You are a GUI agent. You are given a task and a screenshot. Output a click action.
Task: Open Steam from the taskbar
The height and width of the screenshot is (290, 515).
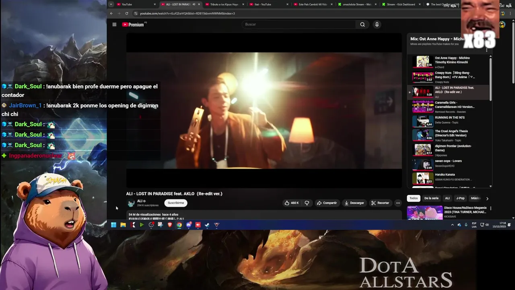(207, 225)
